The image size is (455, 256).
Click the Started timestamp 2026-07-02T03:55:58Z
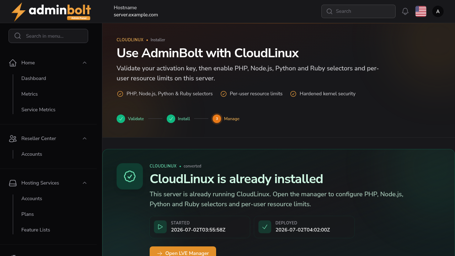(x=198, y=230)
